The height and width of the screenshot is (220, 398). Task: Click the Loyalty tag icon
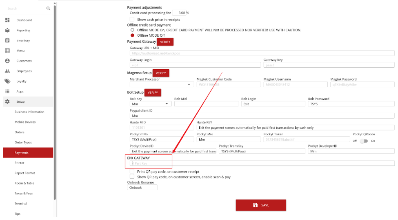click(x=7, y=81)
